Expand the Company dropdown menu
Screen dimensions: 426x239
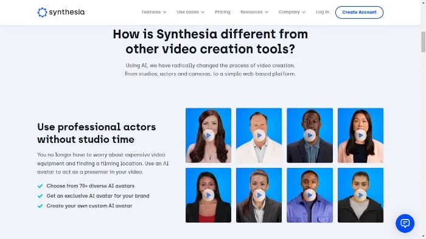pos(292,12)
